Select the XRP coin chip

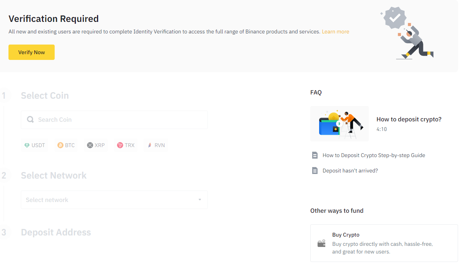96,145
